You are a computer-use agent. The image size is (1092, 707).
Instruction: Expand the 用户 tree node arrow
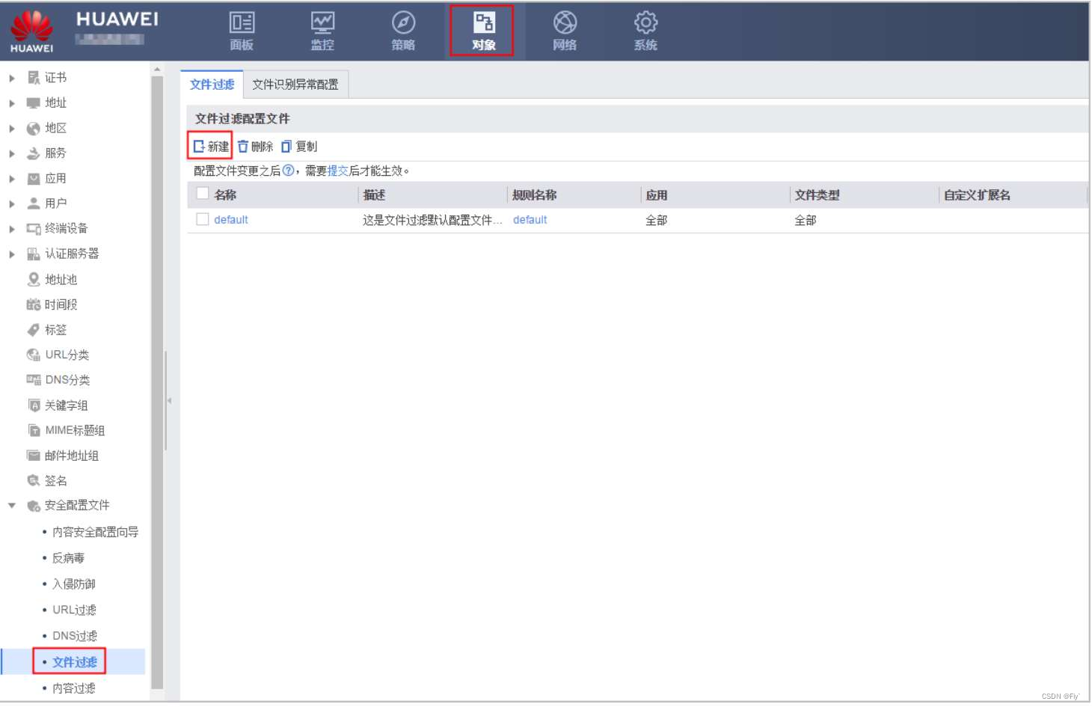point(12,203)
